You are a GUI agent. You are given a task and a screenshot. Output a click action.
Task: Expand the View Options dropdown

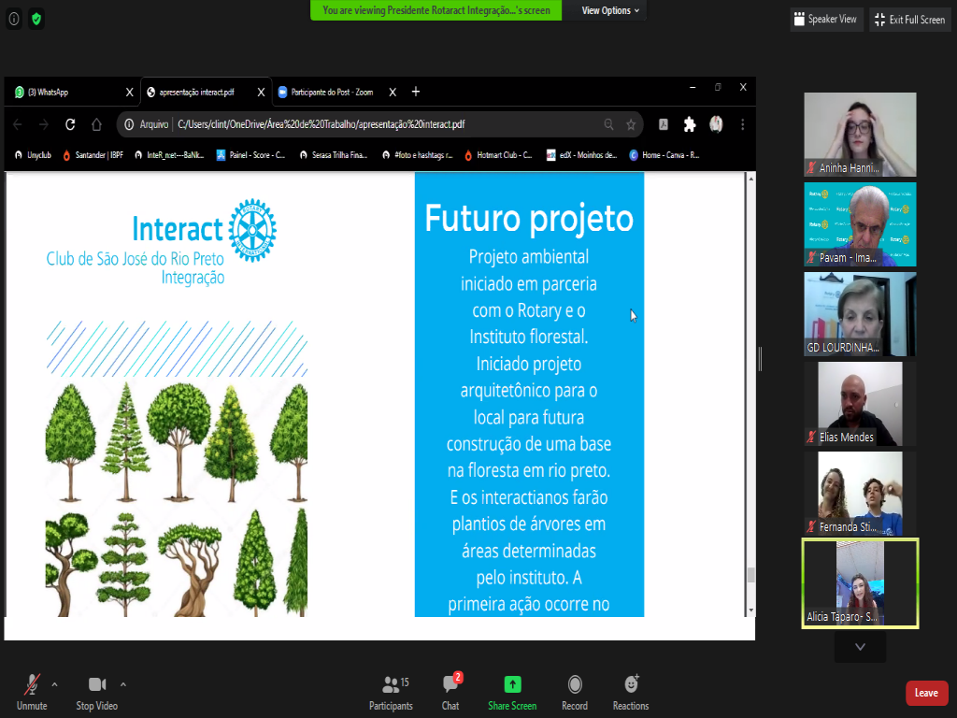point(610,10)
